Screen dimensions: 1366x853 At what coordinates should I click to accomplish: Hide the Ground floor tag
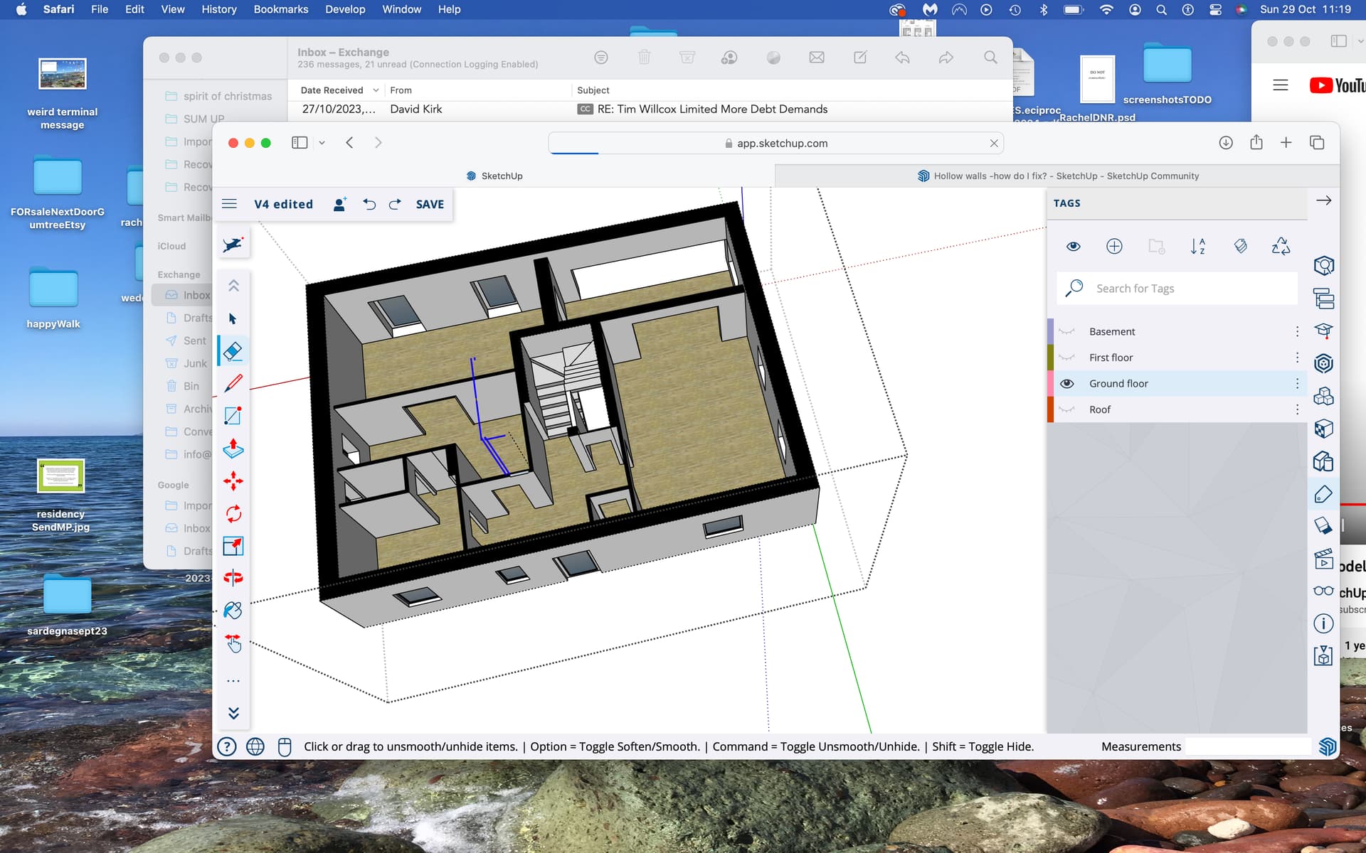(x=1066, y=383)
